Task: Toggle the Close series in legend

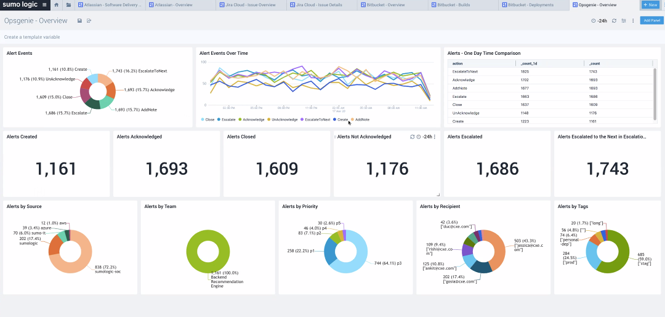Action: (x=208, y=119)
